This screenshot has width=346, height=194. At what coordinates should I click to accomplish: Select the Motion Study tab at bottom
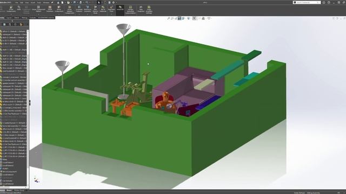click(19, 190)
